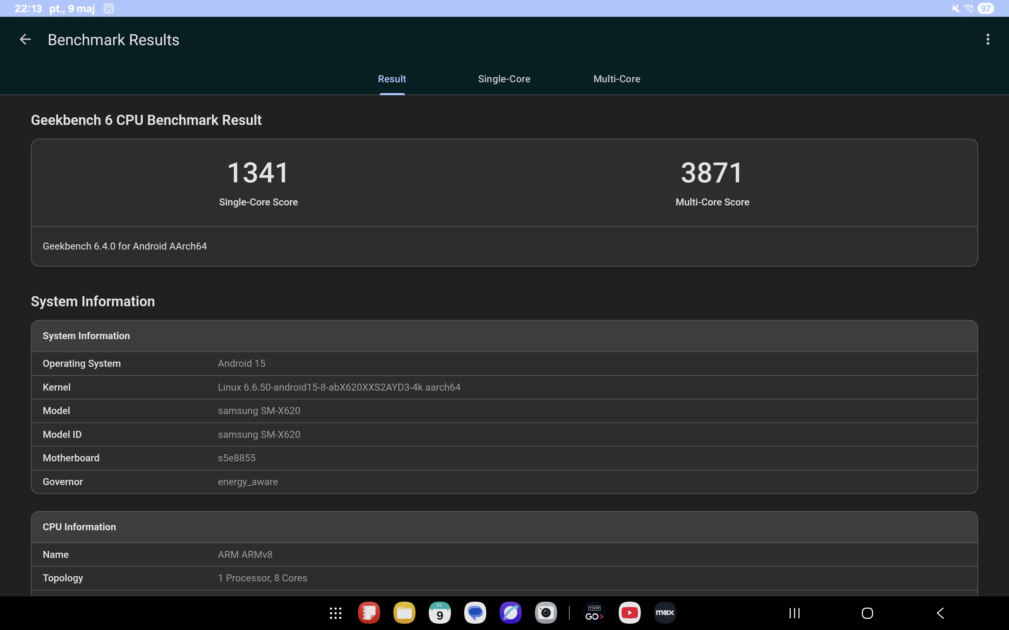
Task: Tap the CPU Information table header
Action: (504, 527)
